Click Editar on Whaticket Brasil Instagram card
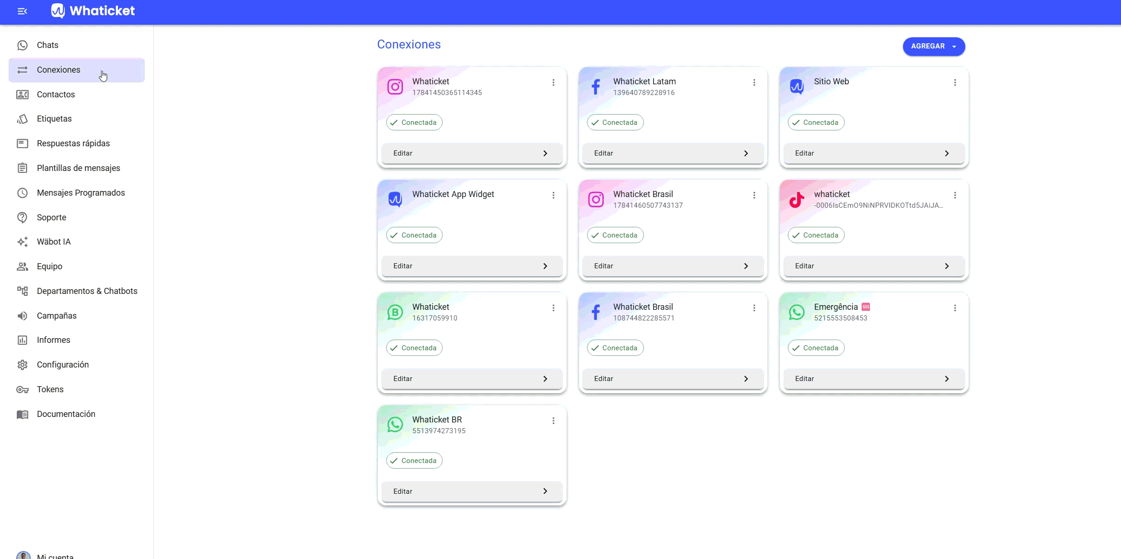This screenshot has height=559, width=1121. [x=673, y=266]
